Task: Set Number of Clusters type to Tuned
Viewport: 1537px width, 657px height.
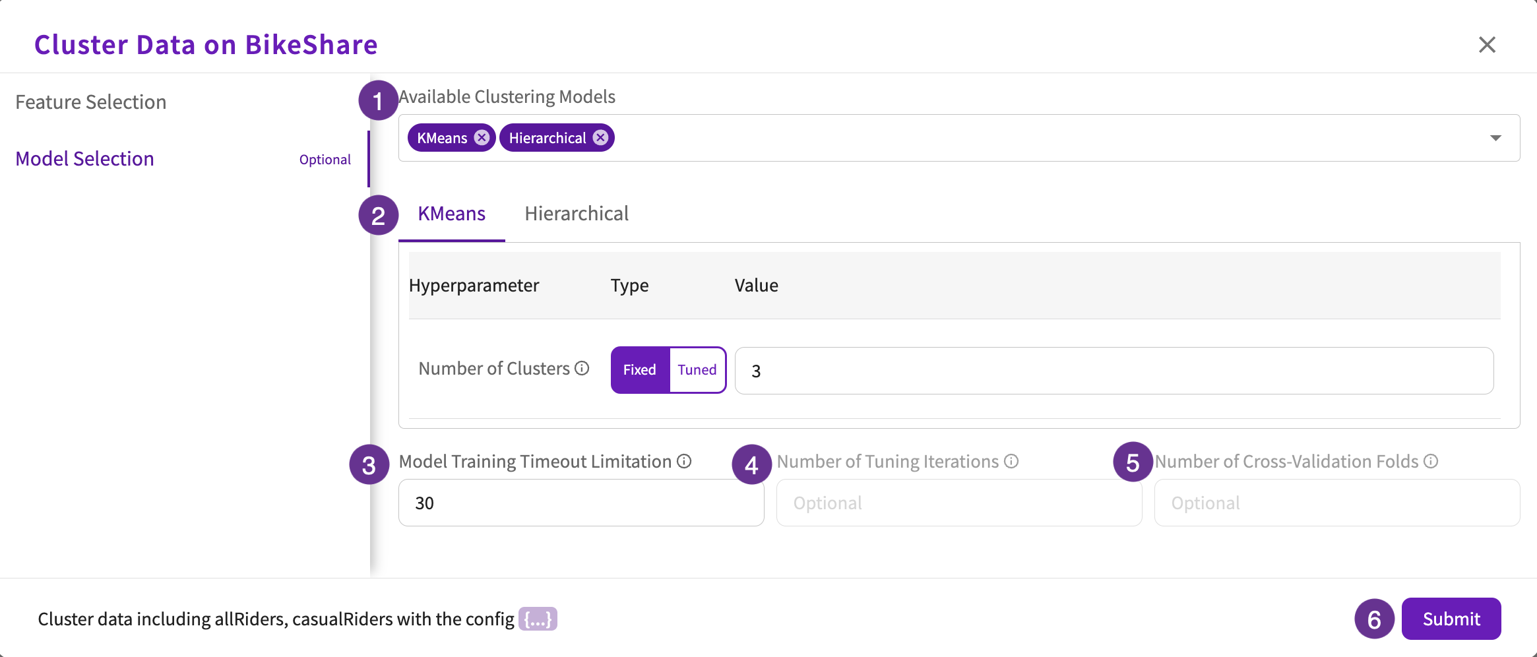Action: click(697, 370)
